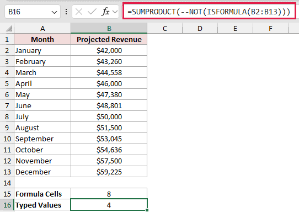
Task: Click the $43,260 revenue cell
Action: point(109,61)
